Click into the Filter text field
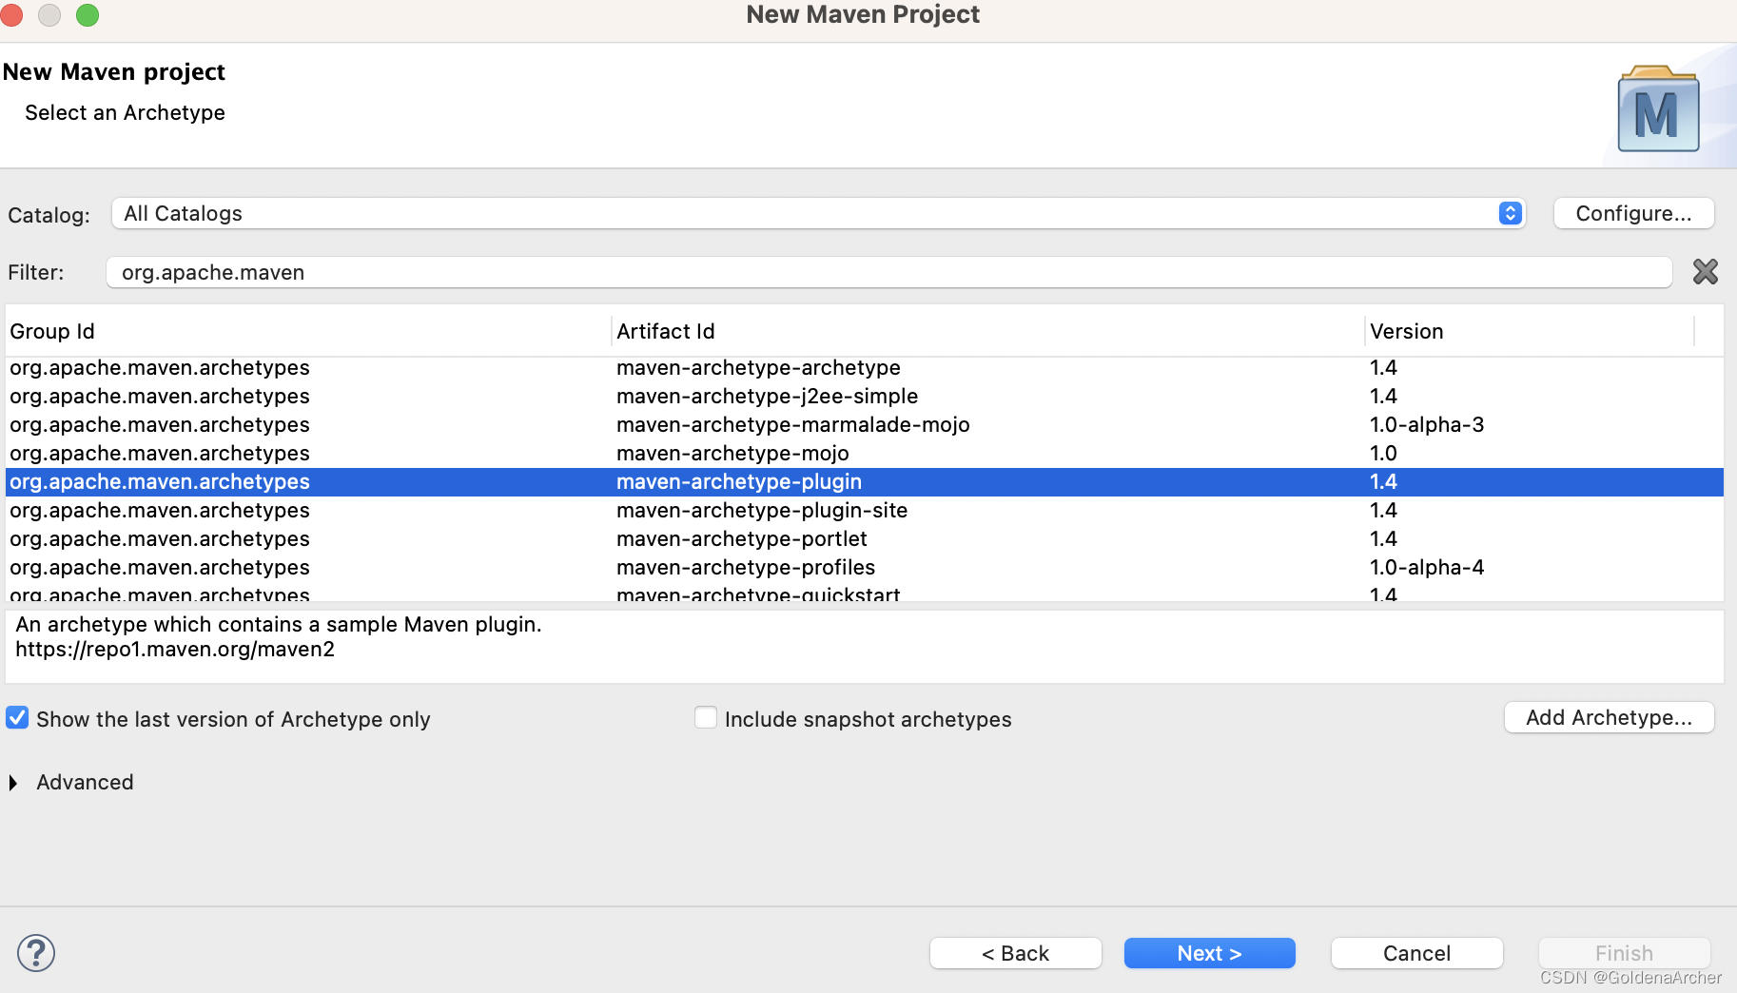The width and height of the screenshot is (1737, 993). [888, 272]
